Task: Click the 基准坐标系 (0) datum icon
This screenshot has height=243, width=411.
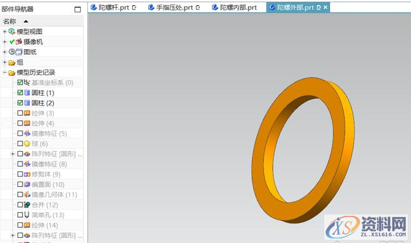Action: pos(27,83)
